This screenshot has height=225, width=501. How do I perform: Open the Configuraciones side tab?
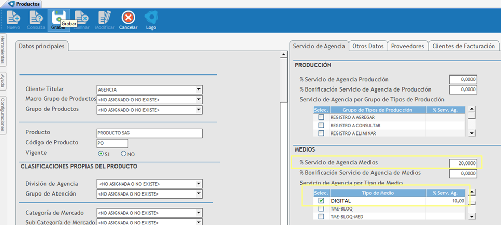3,115
